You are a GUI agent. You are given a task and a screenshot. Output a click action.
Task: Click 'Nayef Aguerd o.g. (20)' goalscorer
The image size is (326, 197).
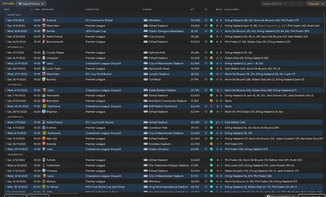[x=272, y=26]
